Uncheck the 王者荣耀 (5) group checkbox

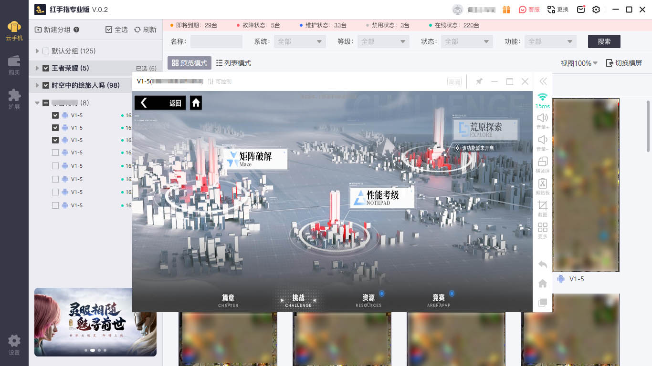(x=46, y=68)
